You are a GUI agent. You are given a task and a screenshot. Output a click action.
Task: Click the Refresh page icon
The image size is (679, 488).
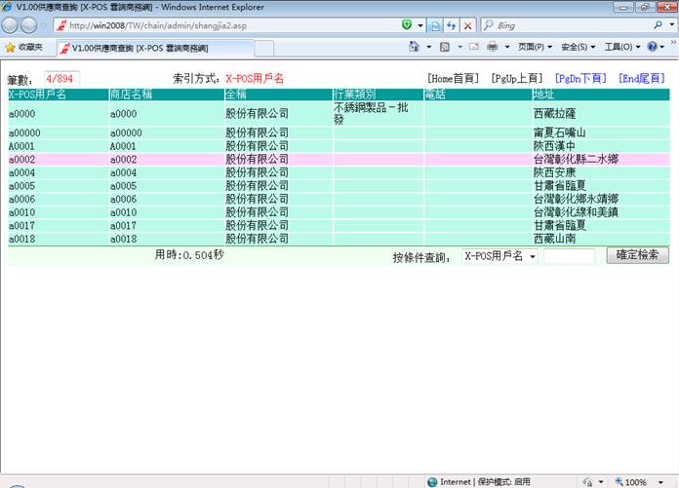pyautogui.click(x=452, y=25)
